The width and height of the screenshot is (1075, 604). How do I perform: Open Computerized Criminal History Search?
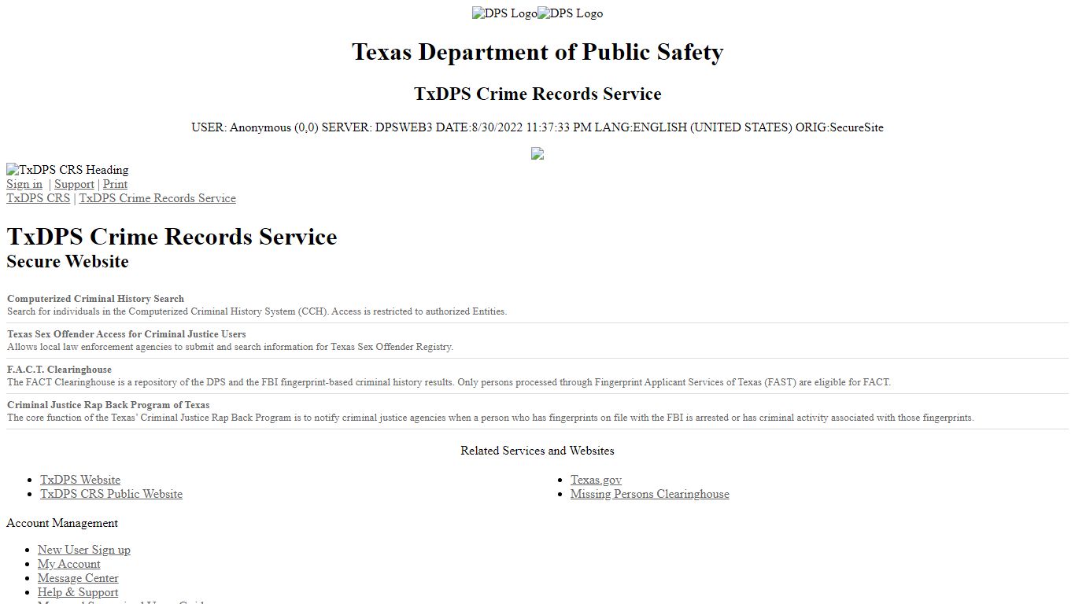click(x=95, y=299)
